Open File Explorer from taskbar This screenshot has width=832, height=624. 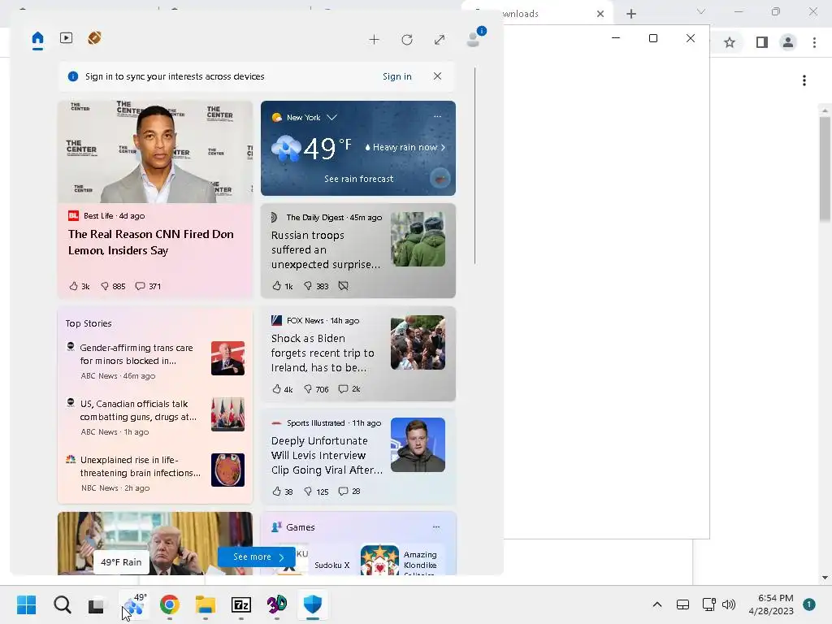tap(206, 604)
